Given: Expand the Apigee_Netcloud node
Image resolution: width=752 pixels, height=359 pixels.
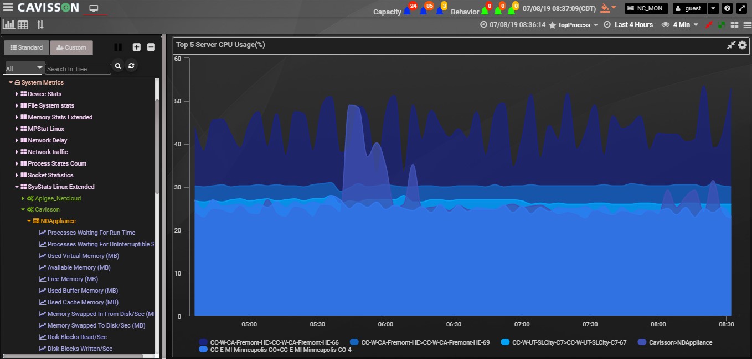Looking at the screenshot, I should click(23, 198).
